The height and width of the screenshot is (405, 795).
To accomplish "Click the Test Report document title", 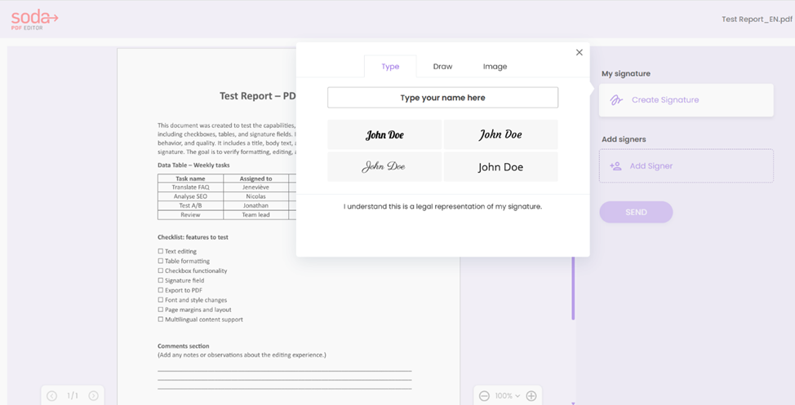I will pos(258,96).
